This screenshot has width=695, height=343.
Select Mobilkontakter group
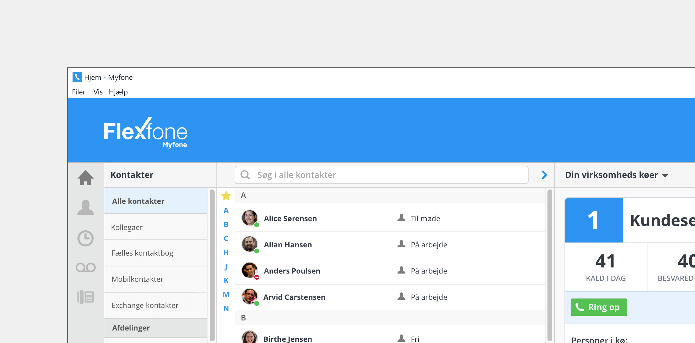coord(156,279)
